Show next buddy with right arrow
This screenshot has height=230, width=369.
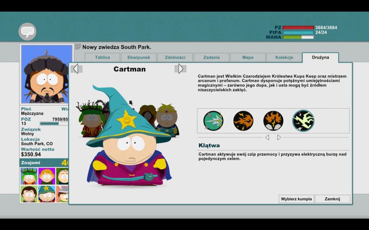click(x=181, y=69)
